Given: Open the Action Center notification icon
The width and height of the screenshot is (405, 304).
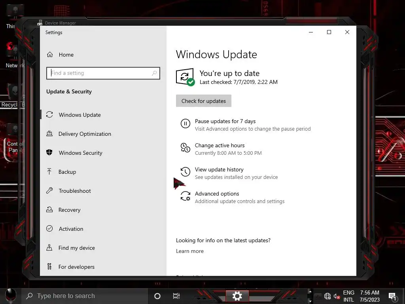Looking at the screenshot, I should click(x=392, y=297).
